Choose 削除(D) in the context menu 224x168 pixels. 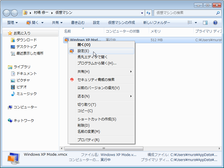coord(101,125)
